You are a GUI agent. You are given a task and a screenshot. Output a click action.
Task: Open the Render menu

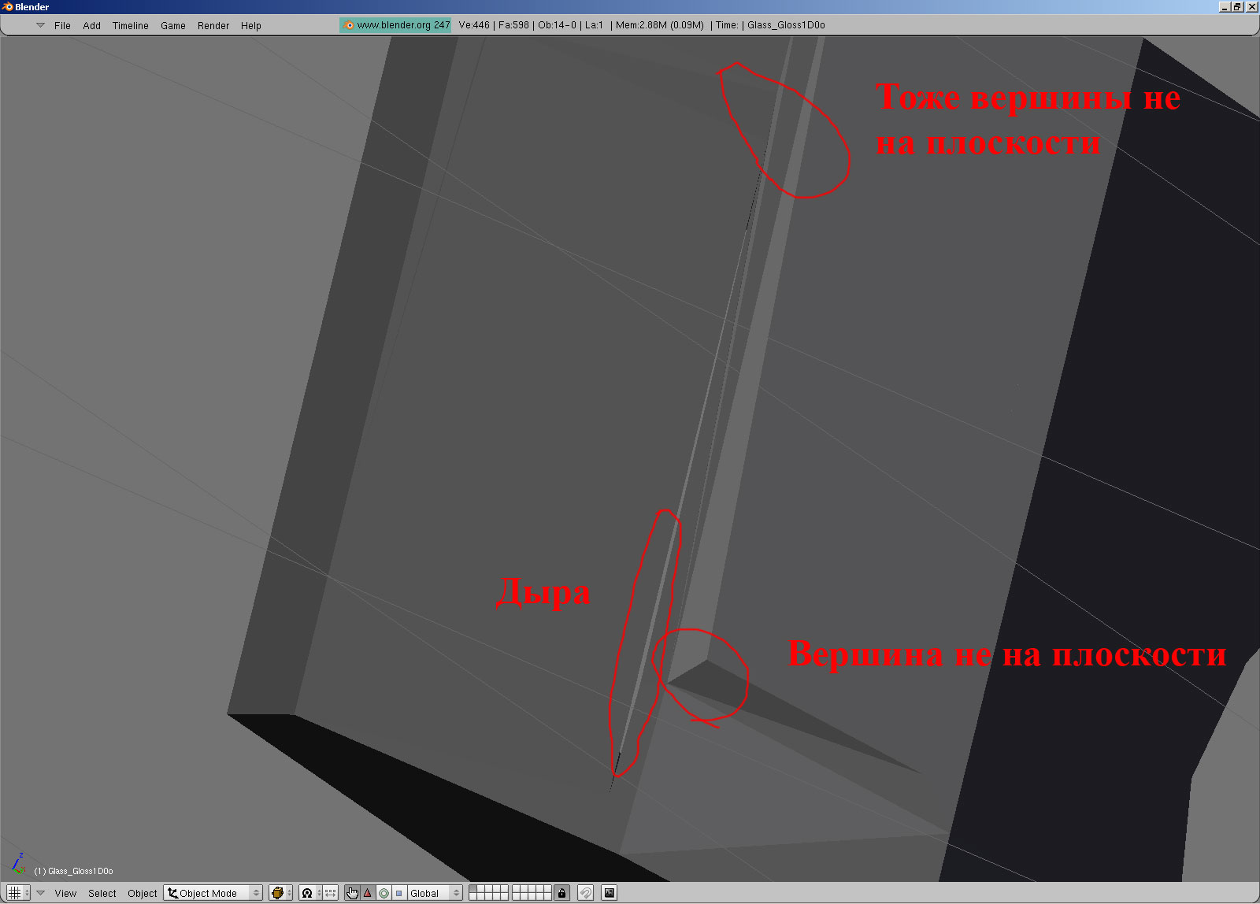213,26
